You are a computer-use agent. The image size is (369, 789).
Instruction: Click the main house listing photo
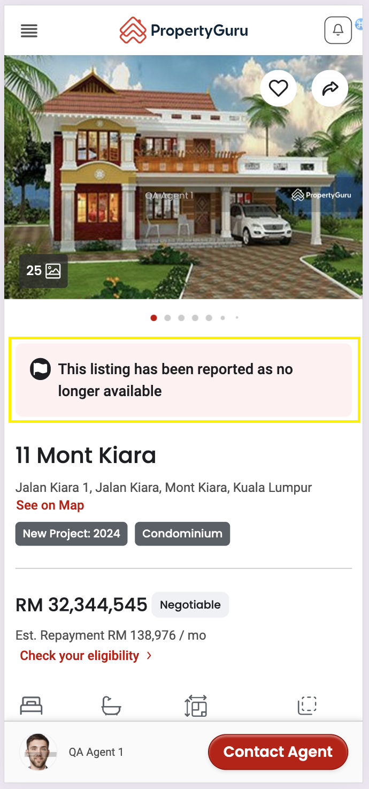coord(183,177)
